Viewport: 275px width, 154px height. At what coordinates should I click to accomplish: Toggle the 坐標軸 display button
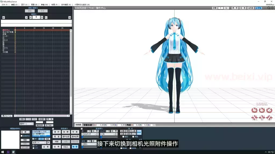pyautogui.click(x=259, y=8)
